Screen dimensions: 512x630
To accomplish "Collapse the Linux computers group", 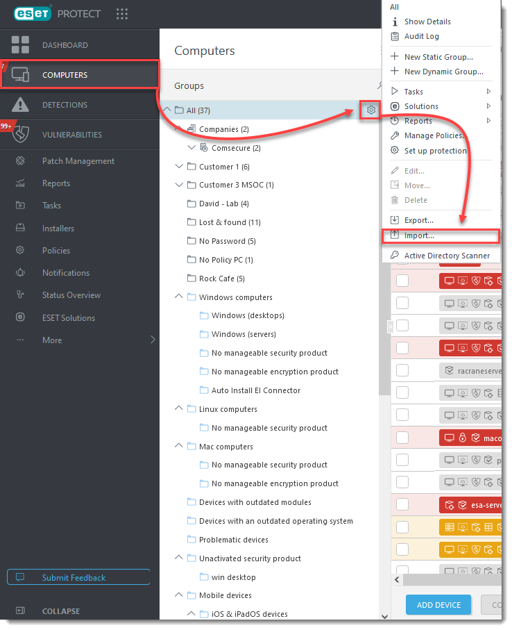I will pyautogui.click(x=179, y=408).
